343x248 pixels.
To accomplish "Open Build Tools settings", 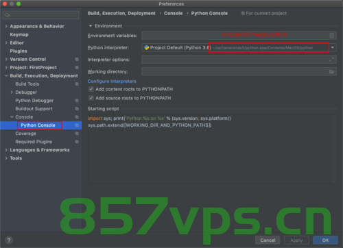I will click(27, 84).
